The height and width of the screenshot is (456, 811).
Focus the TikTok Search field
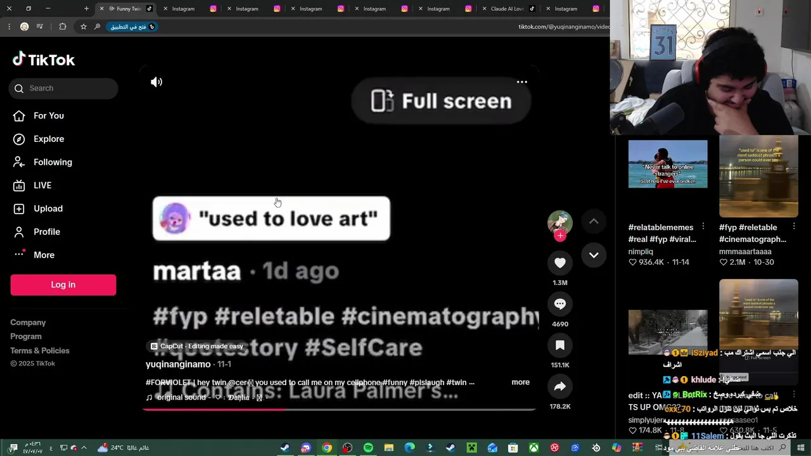[63, 88]
